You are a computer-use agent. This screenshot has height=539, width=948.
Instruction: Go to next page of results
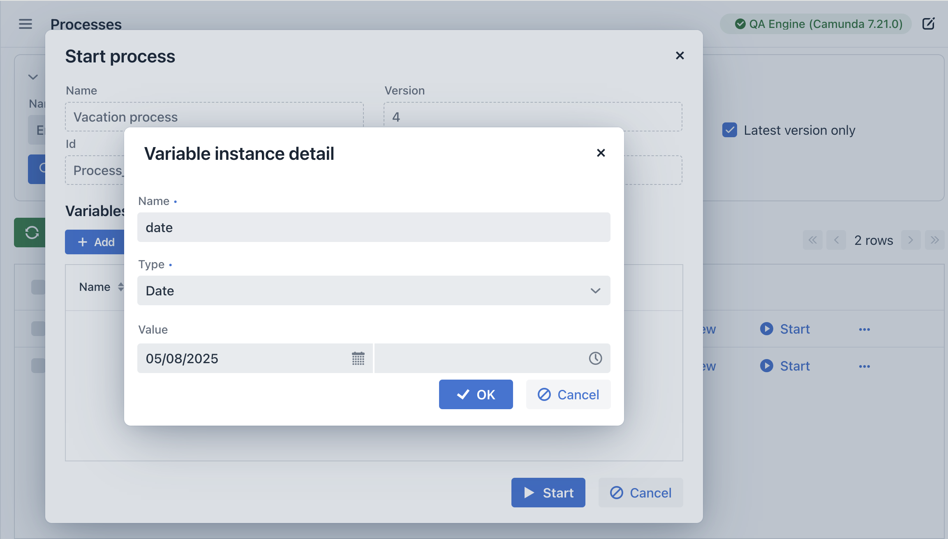911,240
